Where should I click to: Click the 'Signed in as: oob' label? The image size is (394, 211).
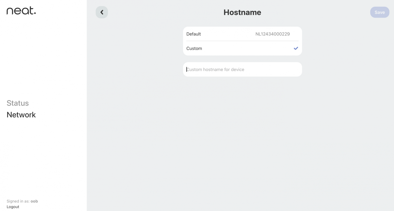(22, 201)
